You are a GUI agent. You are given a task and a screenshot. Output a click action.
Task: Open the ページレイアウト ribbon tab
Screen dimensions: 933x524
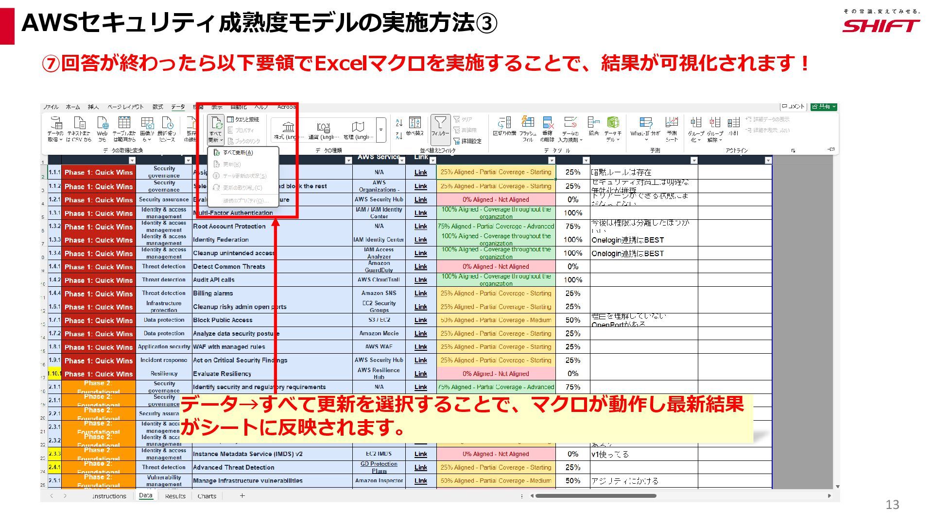[125, 107]
